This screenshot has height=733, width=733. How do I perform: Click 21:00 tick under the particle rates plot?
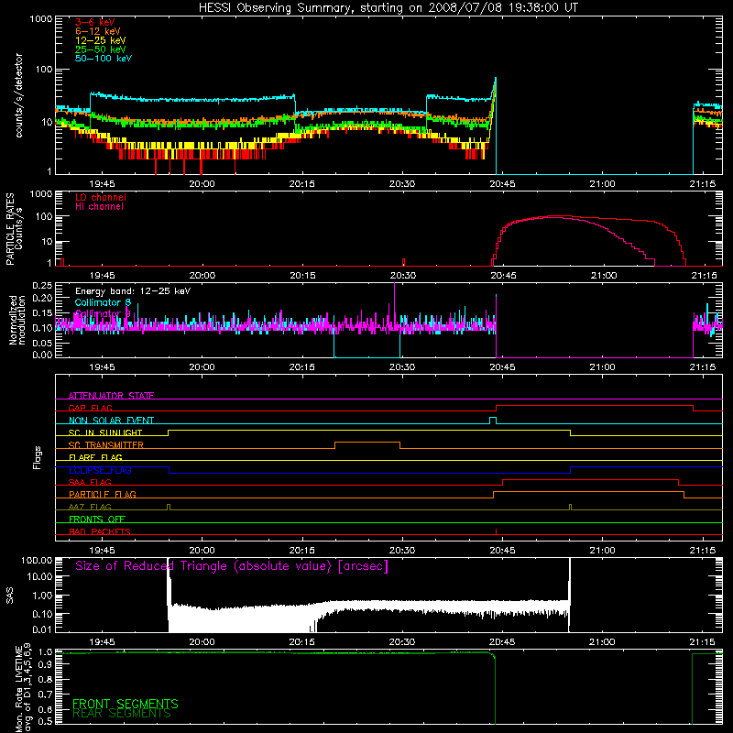coord(604,276)
